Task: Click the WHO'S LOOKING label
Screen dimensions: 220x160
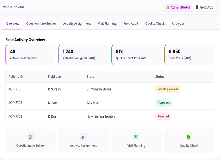Action: (14, 7)
